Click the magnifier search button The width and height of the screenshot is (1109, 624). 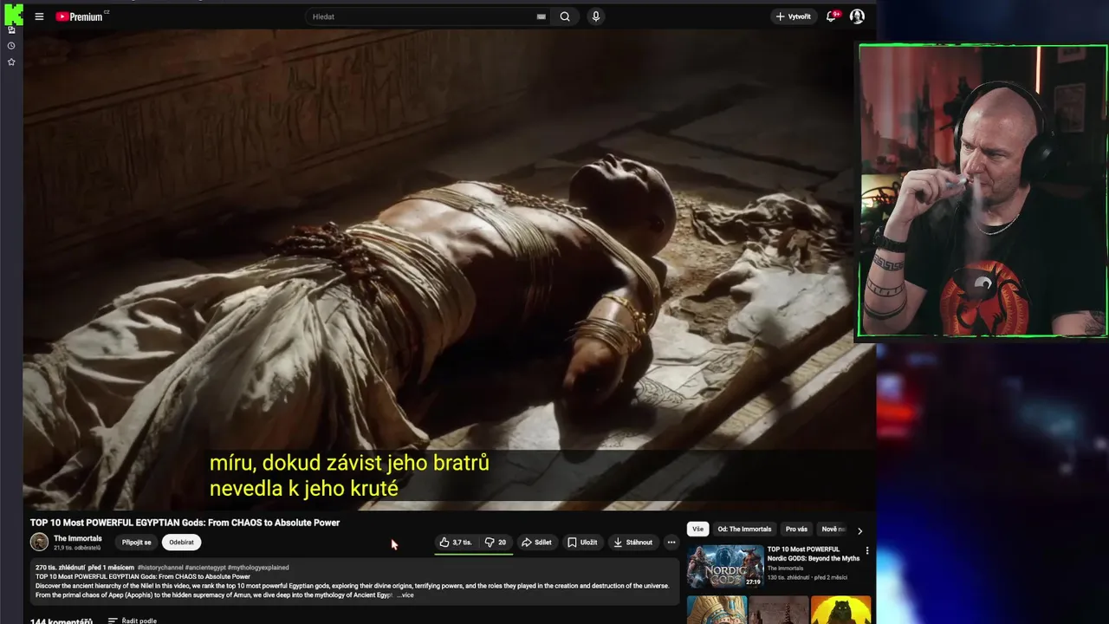(565, 16)
